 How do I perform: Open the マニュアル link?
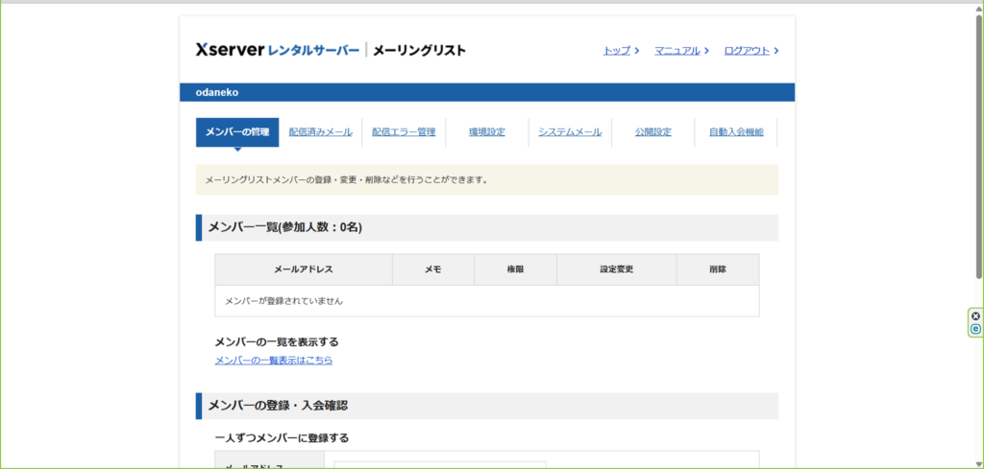[676, 50]
